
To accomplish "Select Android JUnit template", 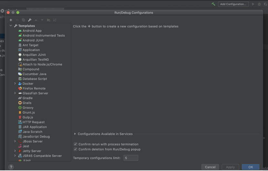I will [x=33, y=40].
